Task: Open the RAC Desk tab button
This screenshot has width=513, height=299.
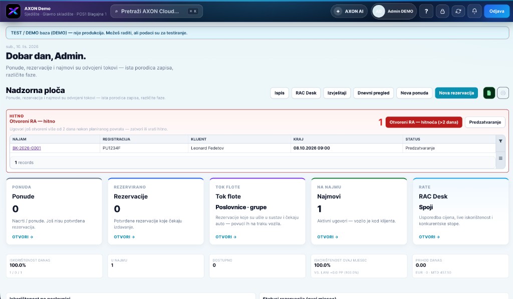Action: (x=306, y=93)
